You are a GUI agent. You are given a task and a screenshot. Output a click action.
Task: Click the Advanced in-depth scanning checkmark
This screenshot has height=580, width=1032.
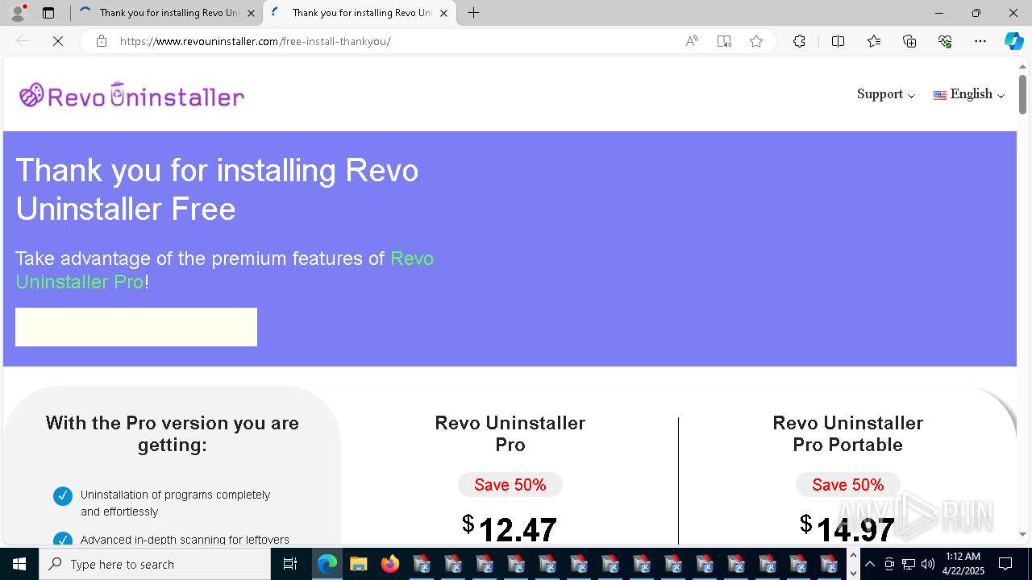click(63, 540)
